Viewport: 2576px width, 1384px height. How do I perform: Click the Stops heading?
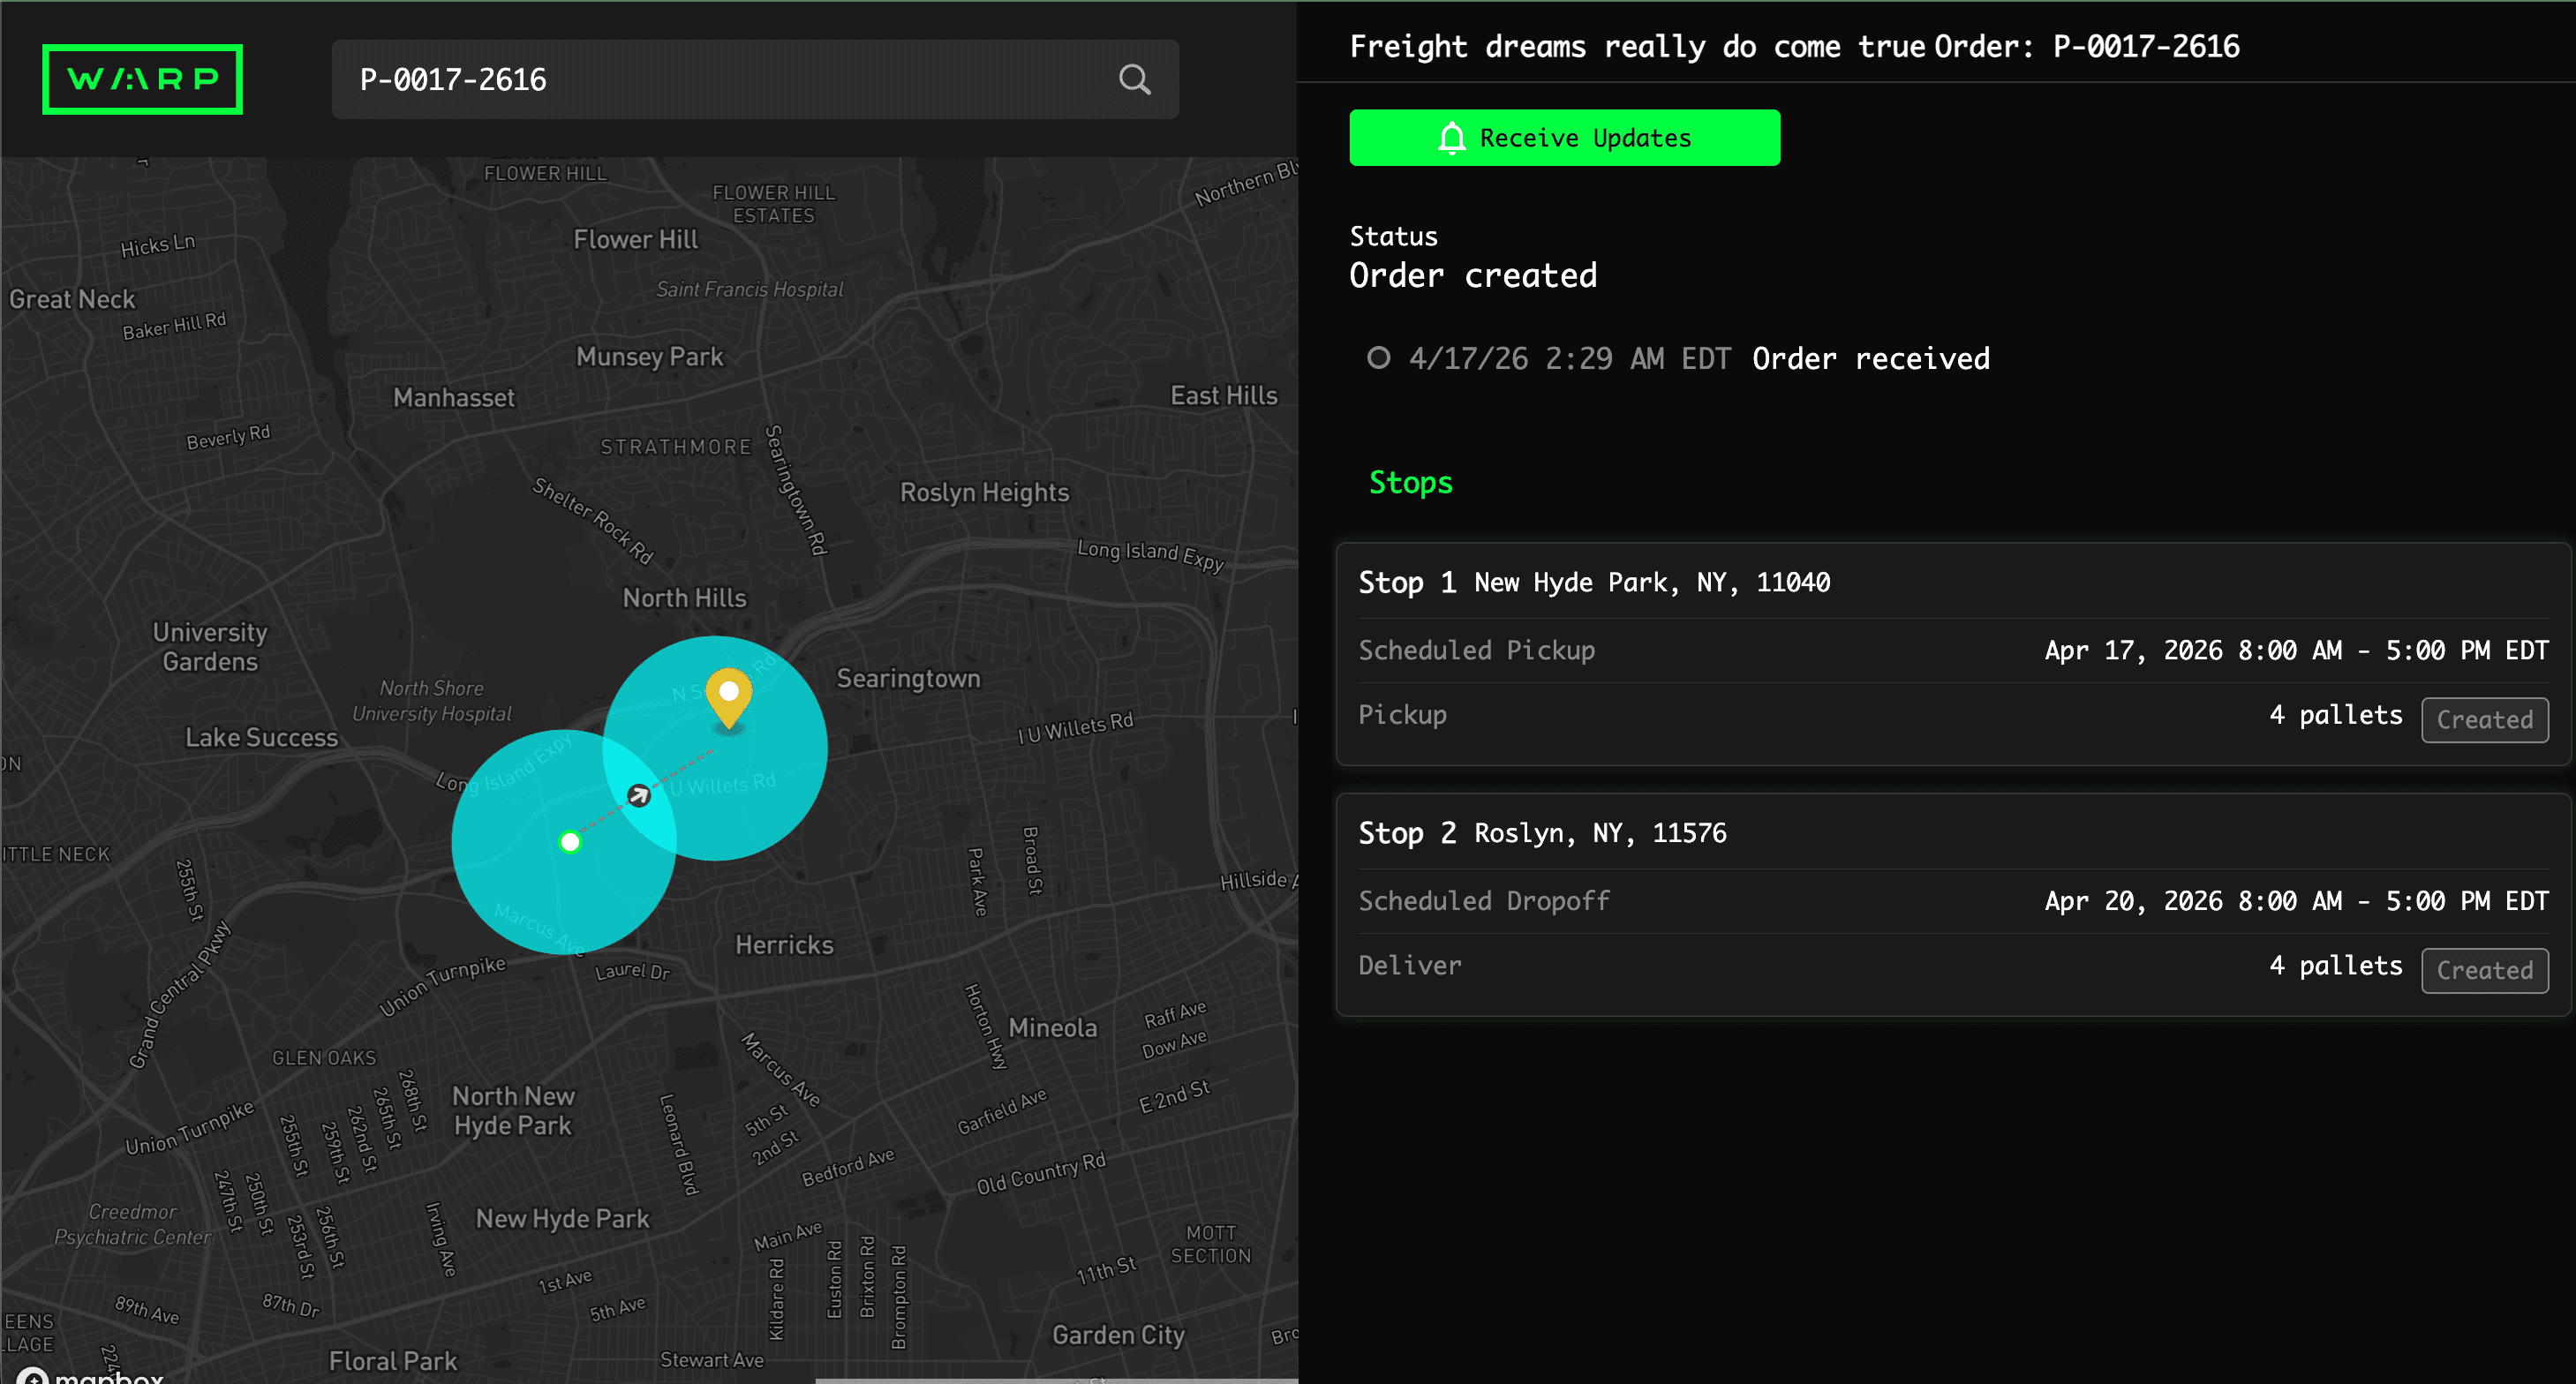(1410, 483)
